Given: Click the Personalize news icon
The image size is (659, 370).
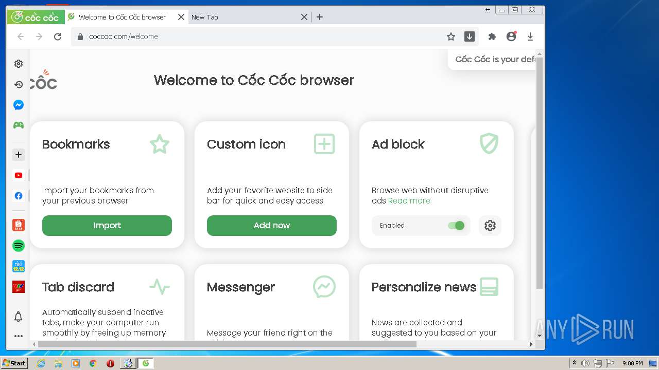Looking at the screenshot, I should pyautogui.click(x=489, y=287).
